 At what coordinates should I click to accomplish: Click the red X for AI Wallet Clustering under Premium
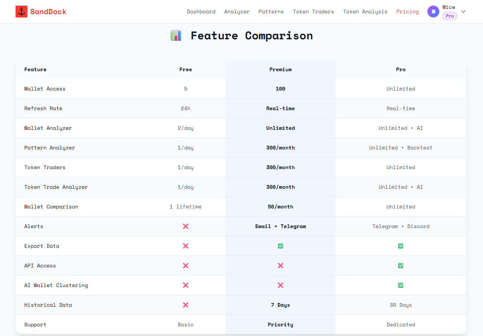tap(281, 285)
